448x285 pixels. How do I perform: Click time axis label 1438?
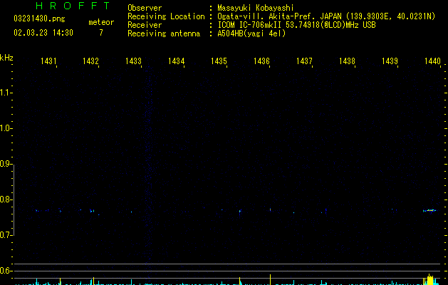[x=347, y=61]
